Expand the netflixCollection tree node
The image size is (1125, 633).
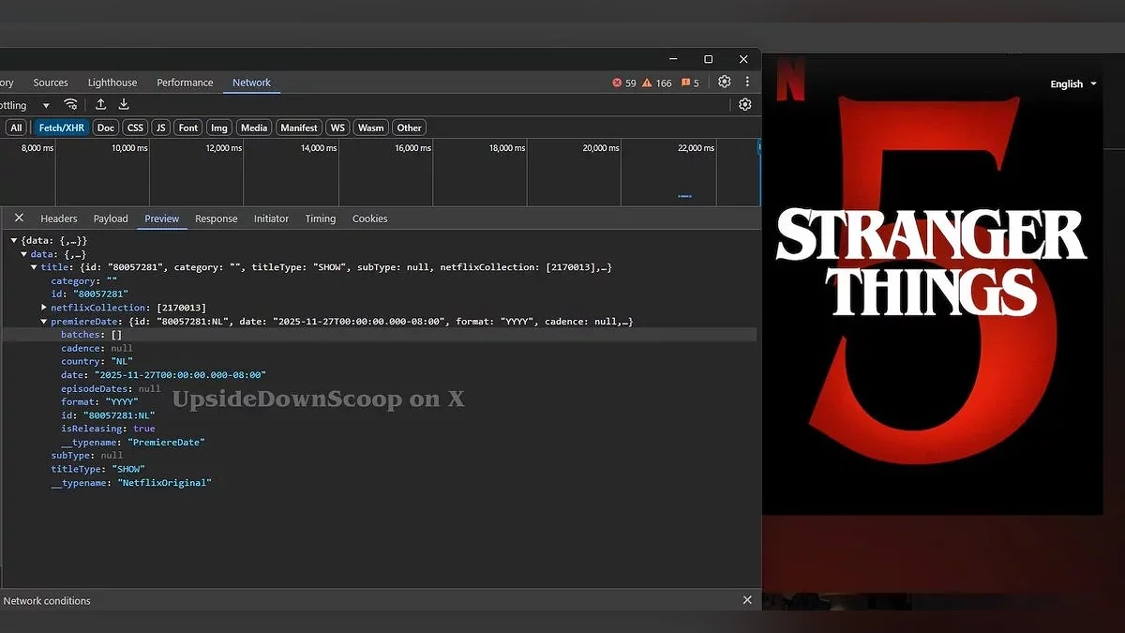click(44, 308)
